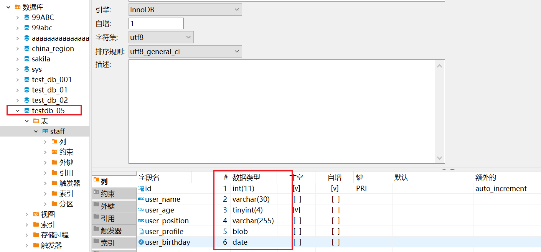
Task: Toggle the 非空 checkbox for user_position
Action: point(297,221)
